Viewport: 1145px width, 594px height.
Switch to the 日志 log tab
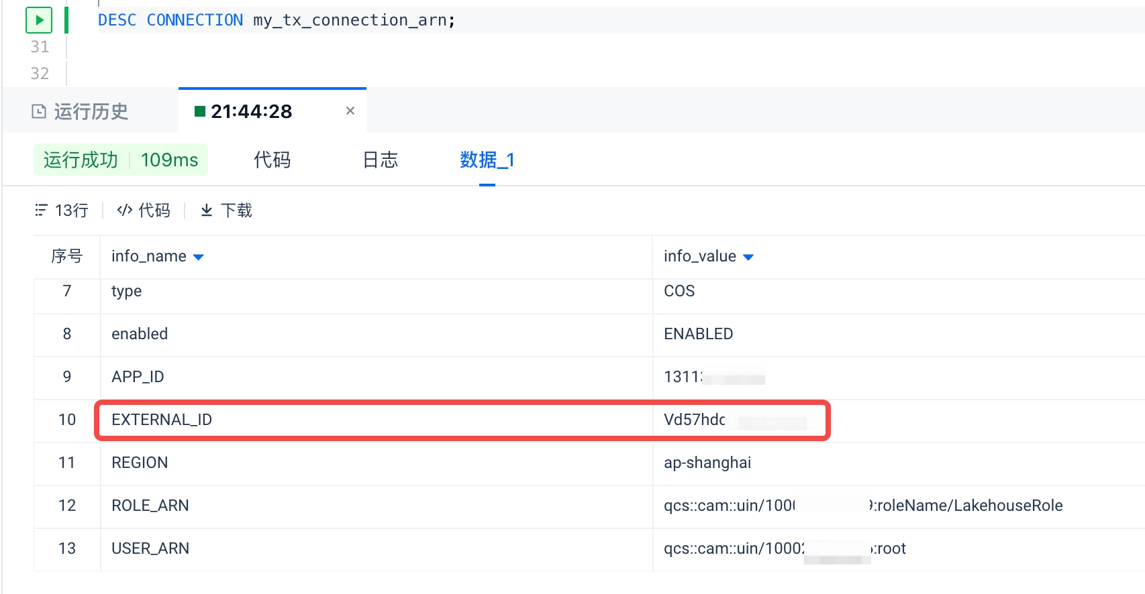[380, 160]
